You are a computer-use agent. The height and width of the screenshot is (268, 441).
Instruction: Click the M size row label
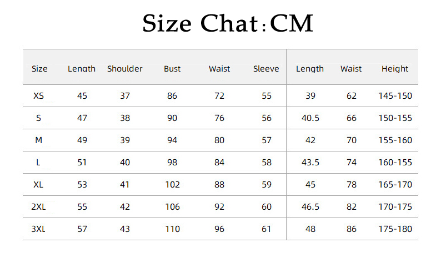tap(39, 140)
